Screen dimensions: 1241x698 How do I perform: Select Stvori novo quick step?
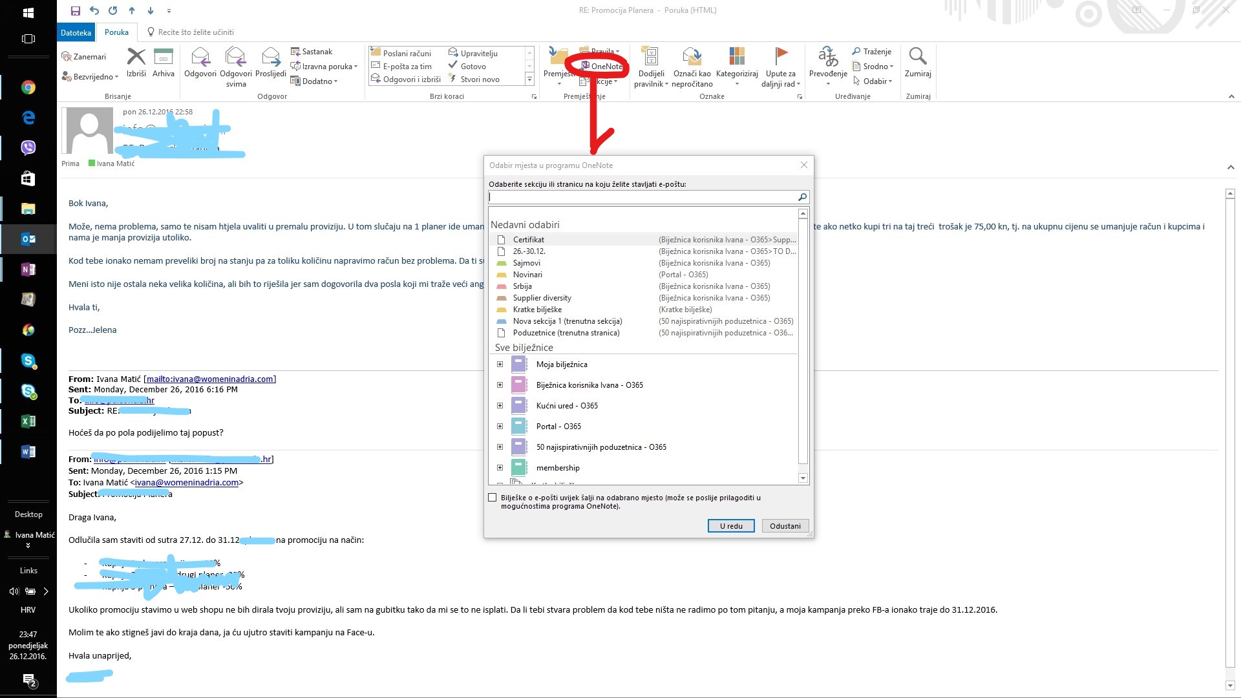click(x=474, y=79)
